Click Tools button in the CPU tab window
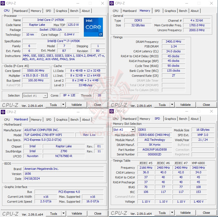The width and height of the screenshot is (218, 217). click(x=53, y=105)
